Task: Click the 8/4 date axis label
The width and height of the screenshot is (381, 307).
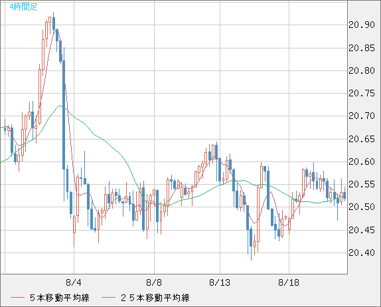Action: coord(74,282)
